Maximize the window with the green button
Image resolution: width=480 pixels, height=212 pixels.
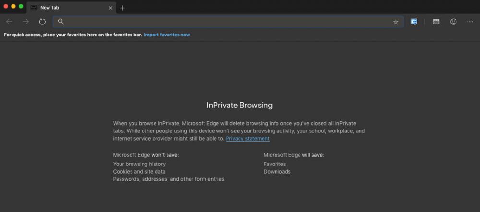(21, 6)
